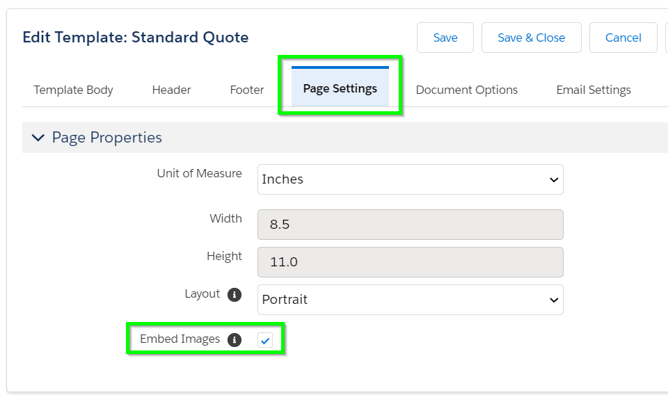
Task: Open the Unit of Measure dropdown
Action: [x=411, y=179]
